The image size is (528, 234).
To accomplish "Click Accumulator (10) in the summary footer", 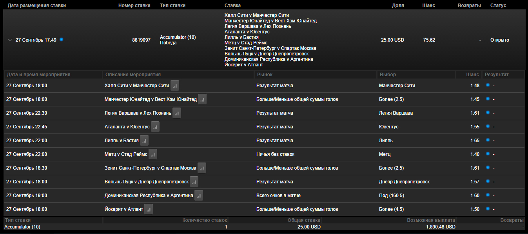I will (22, 227).
